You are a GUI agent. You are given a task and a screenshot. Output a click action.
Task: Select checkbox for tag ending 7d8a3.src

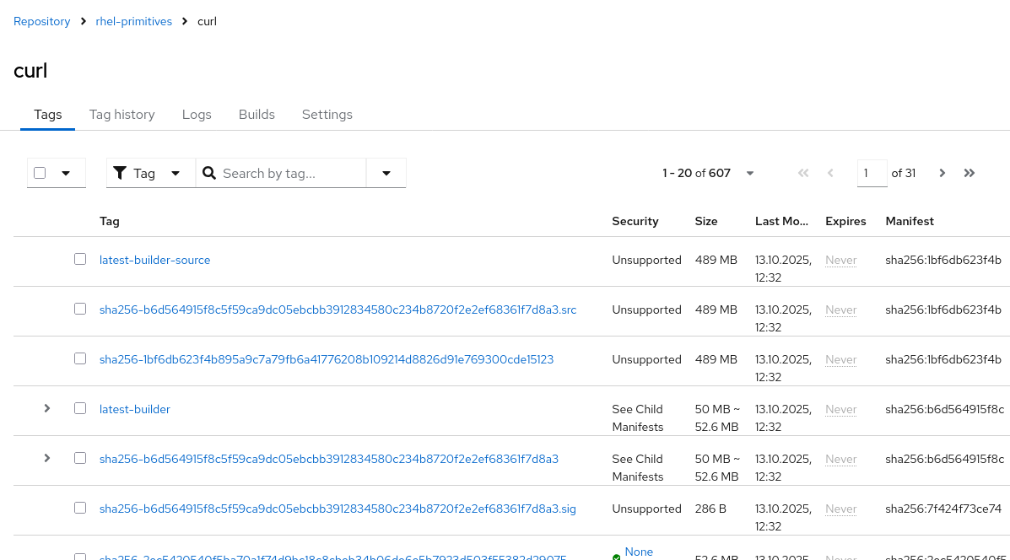pos(80,309)
